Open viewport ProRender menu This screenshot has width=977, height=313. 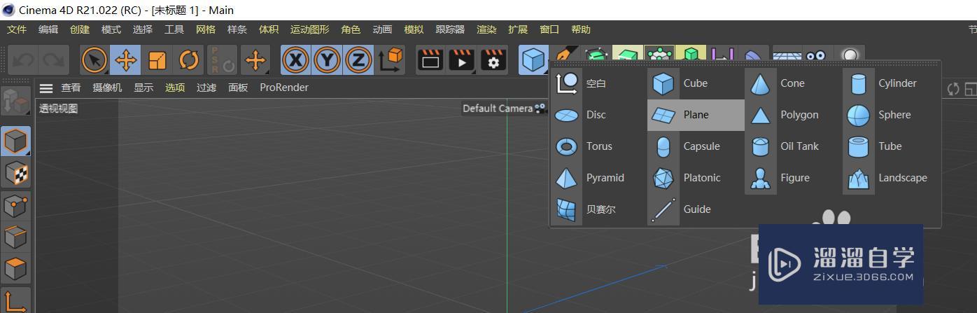pyautogui.click(x=284, y=88)
